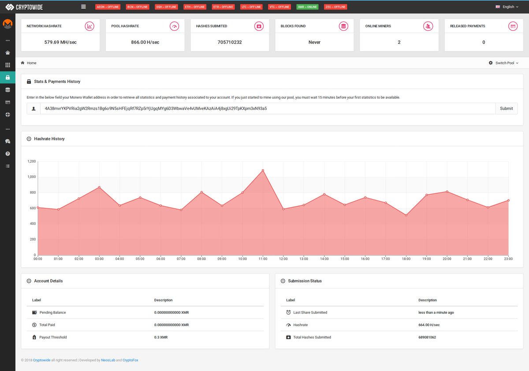
Task: Open the credit card payments sidebar icon
Action: tap(7, 102)
